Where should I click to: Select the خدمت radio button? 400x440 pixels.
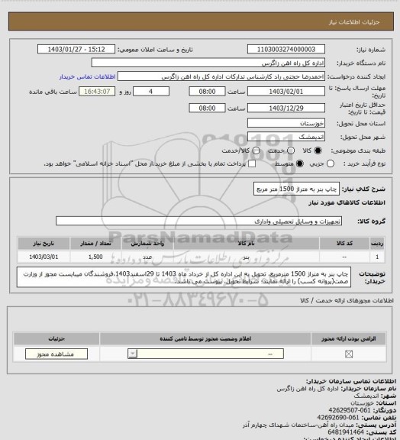coord(291,150)
